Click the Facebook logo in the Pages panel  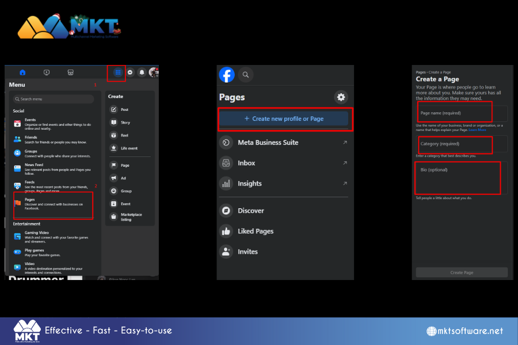227,75
